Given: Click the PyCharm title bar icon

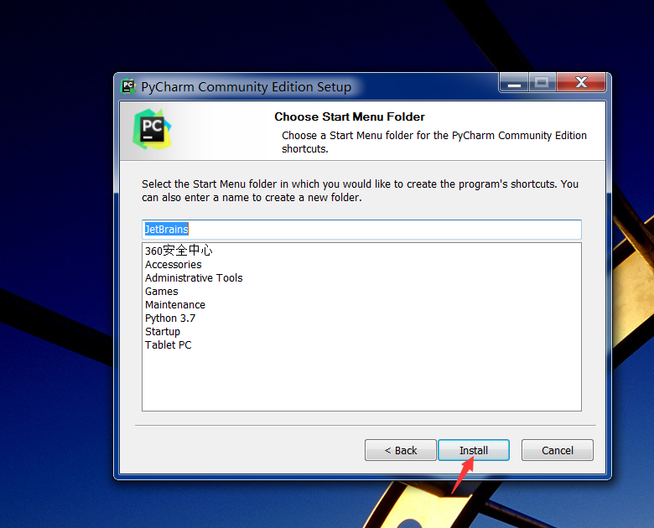Looking at the screenshot, I should click(128, 86).
